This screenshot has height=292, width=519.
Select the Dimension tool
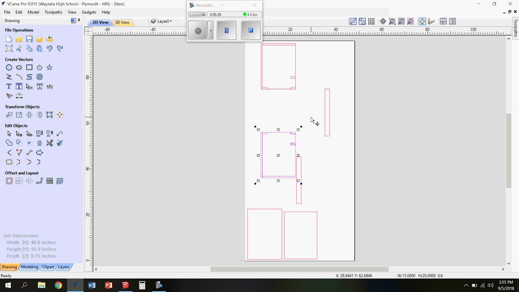tap(19, 96)
